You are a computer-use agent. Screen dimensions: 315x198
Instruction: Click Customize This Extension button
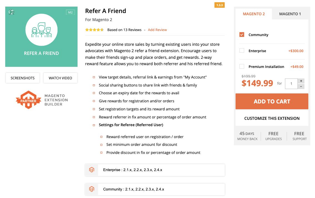[272, 118]
